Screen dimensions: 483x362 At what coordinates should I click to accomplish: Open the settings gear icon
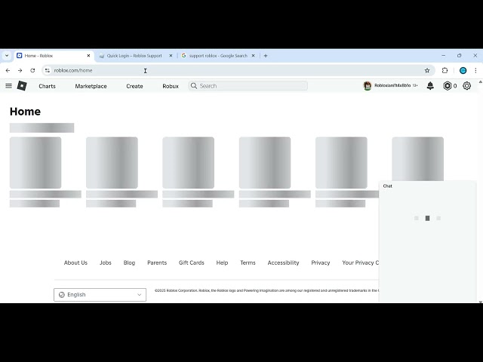[466, 86]
